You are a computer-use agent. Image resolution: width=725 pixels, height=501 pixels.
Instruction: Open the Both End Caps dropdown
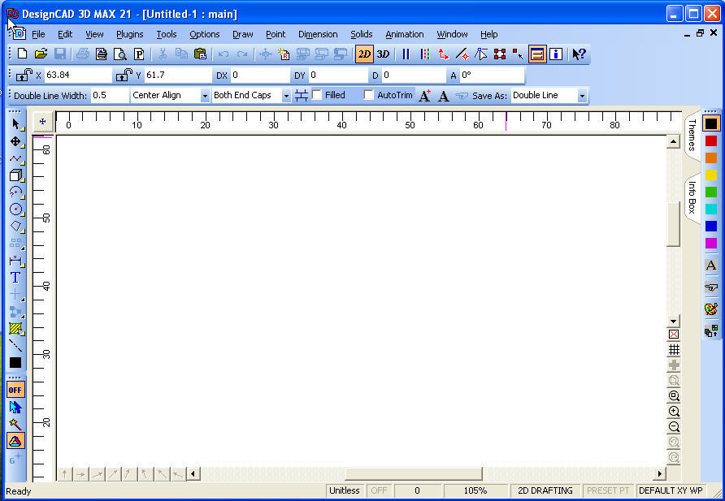(x=286, y=96)
